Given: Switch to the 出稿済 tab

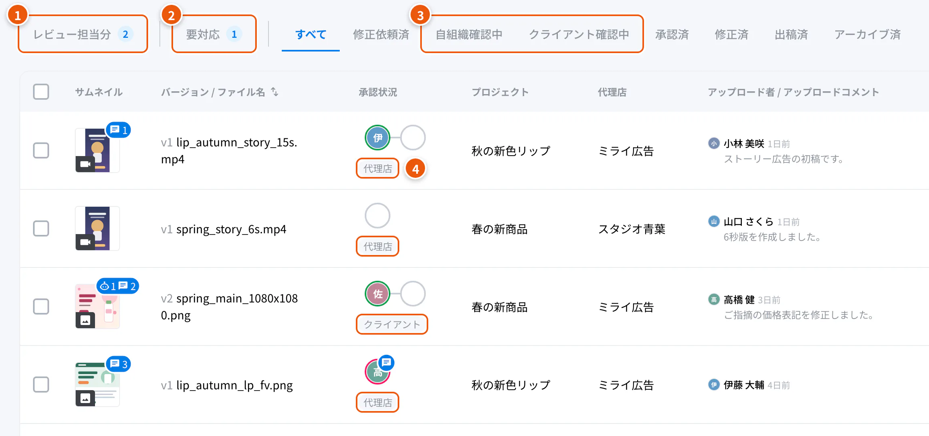Looking at the screenshot, I should 791,34.
